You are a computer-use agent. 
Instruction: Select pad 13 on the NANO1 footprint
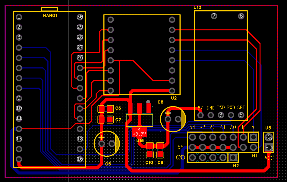[19, 139]
